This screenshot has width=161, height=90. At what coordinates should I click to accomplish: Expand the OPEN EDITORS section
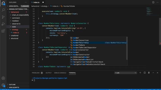[x=18, y=6]
